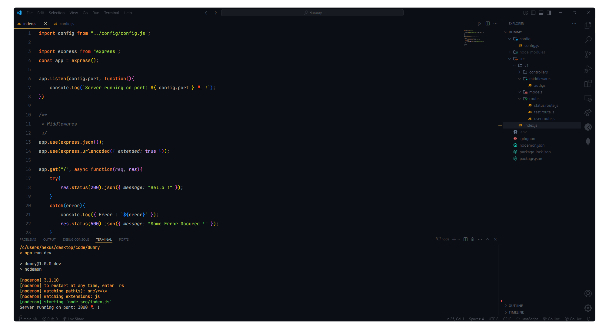Open nodemon.json in the explorer

(x=532, y=145)
